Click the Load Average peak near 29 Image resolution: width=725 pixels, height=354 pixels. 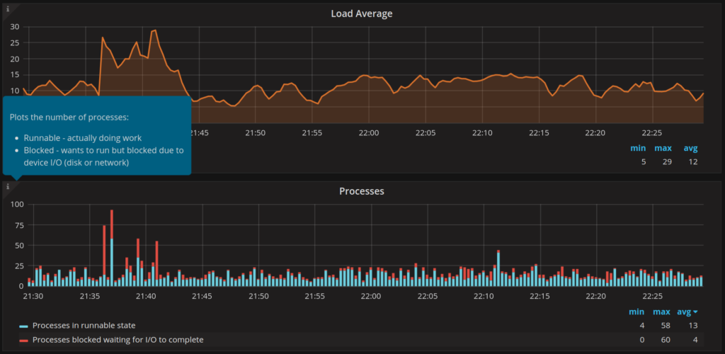pos(155,30)
